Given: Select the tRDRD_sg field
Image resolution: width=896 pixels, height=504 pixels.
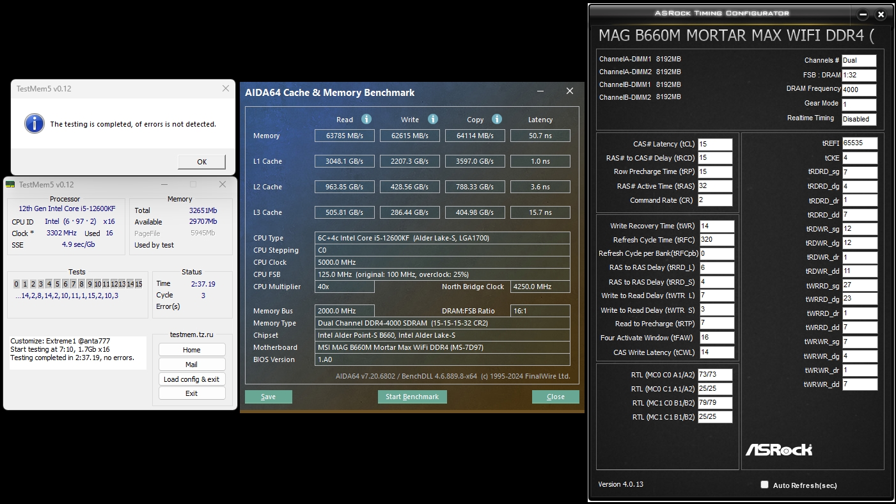Looking at the screenshot, I should point(860,173).
